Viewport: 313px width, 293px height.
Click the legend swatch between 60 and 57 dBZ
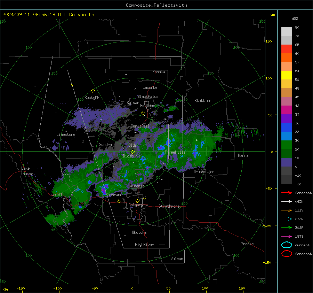pos(287,58)
